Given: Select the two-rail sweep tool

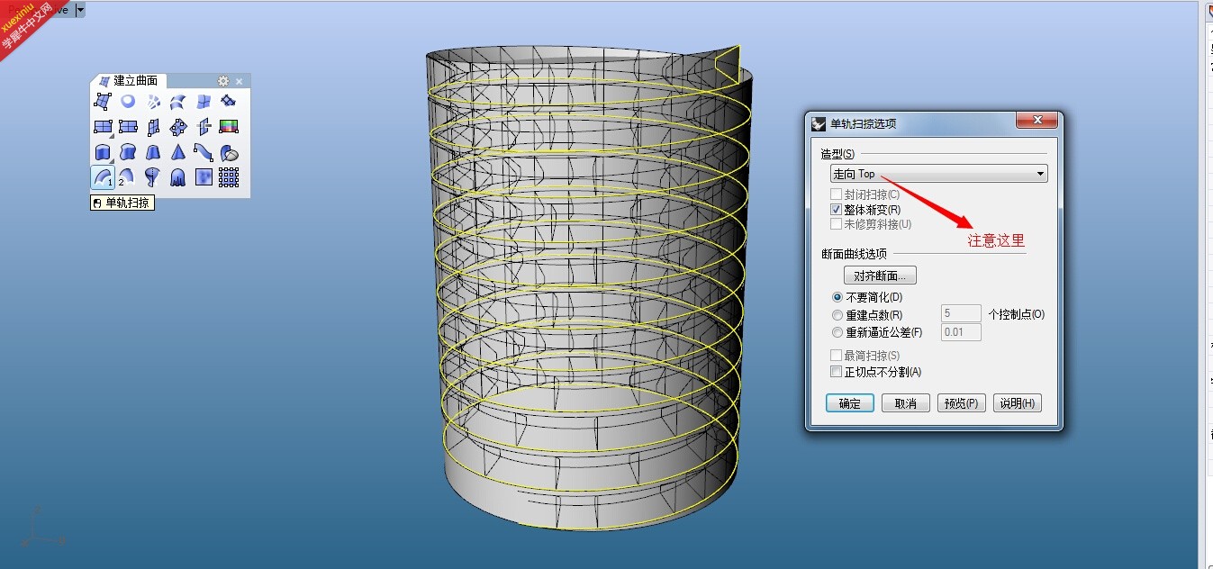Looking at the screenshot, I should click(128, 177).
